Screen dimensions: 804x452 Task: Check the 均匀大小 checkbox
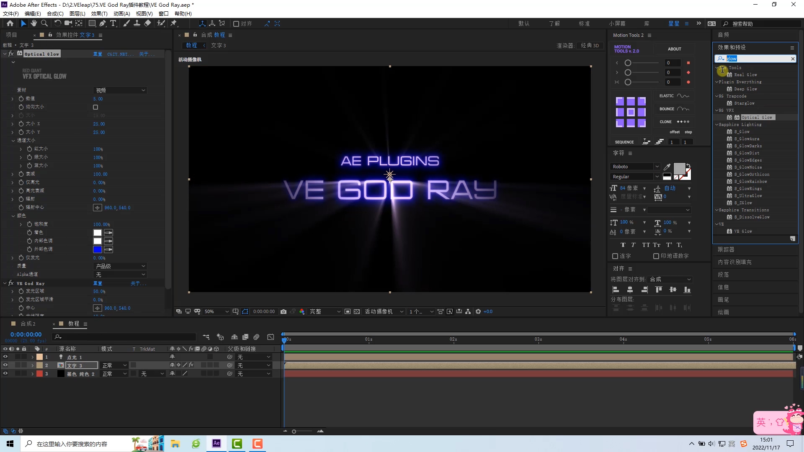95,107
